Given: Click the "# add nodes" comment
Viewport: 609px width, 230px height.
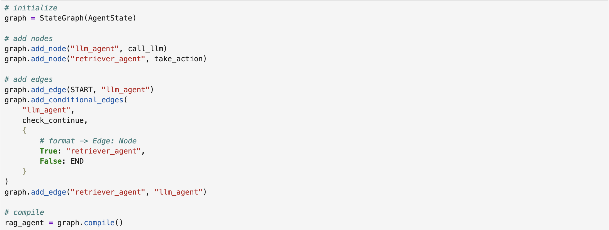Looking at the screenshot, I should tap(29, 39).
